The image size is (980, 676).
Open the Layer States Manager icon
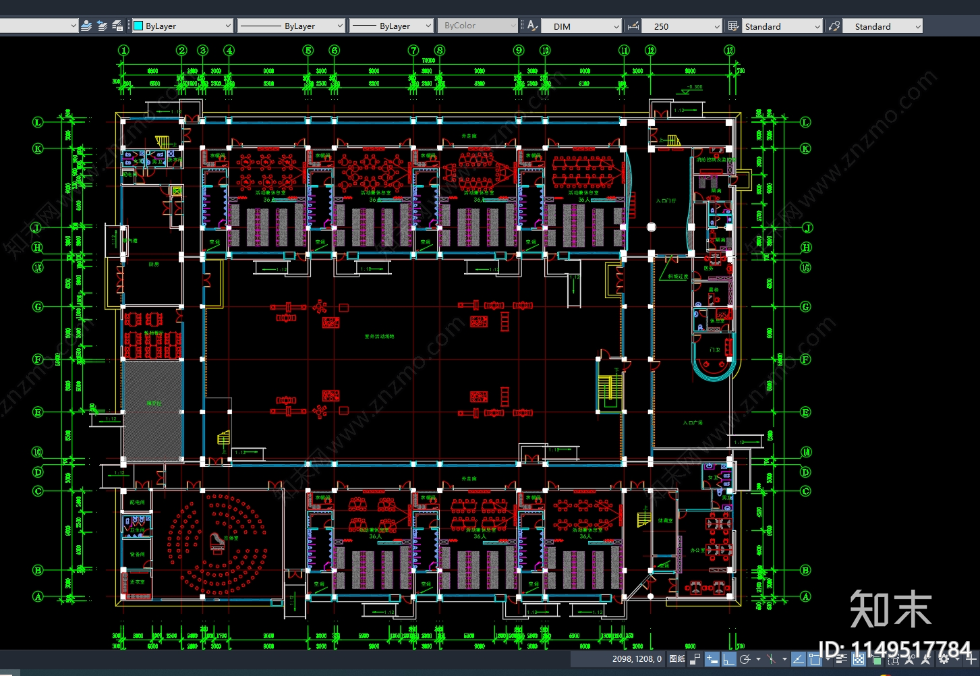coord(117,26)
